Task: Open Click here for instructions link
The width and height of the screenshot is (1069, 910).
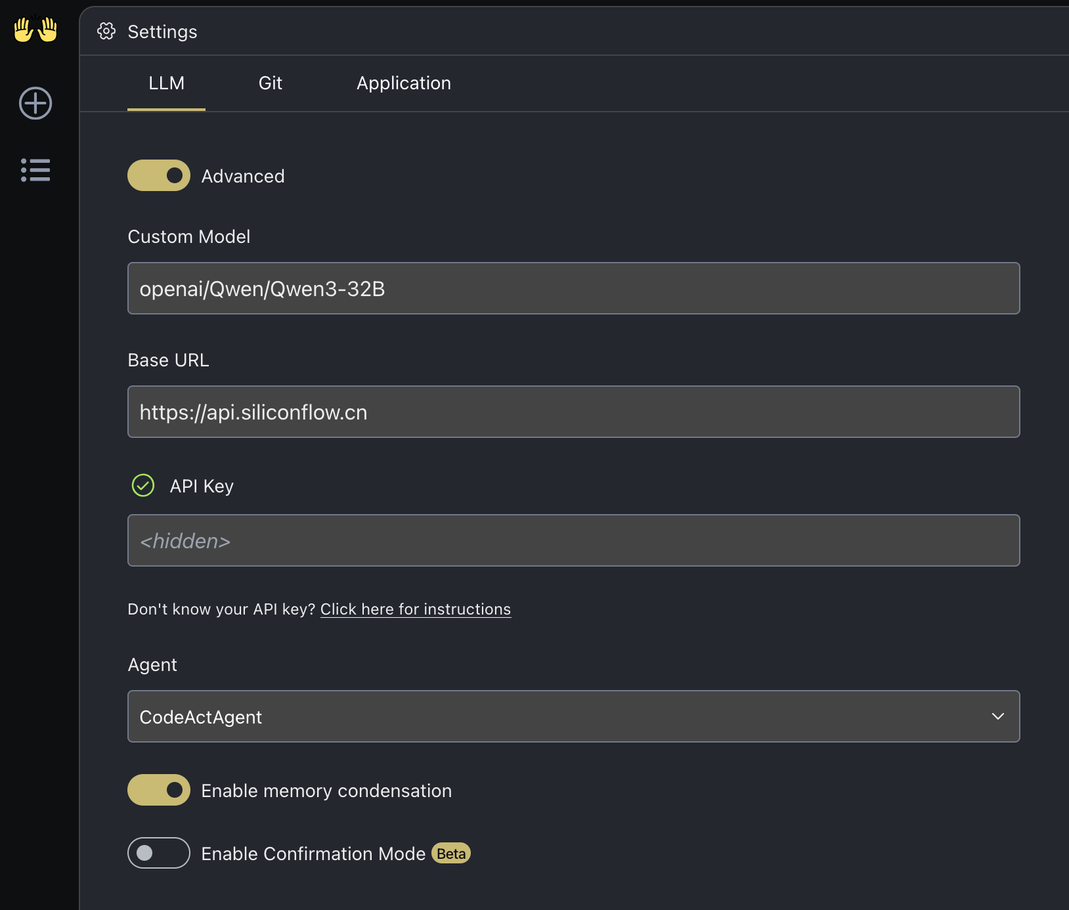Action: [416, 609]
